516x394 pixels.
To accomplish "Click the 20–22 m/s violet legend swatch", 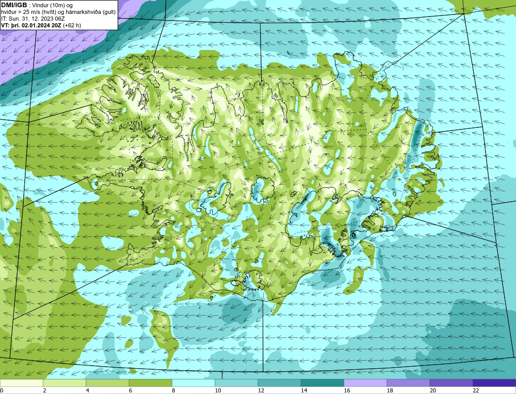I will (451, 383).
